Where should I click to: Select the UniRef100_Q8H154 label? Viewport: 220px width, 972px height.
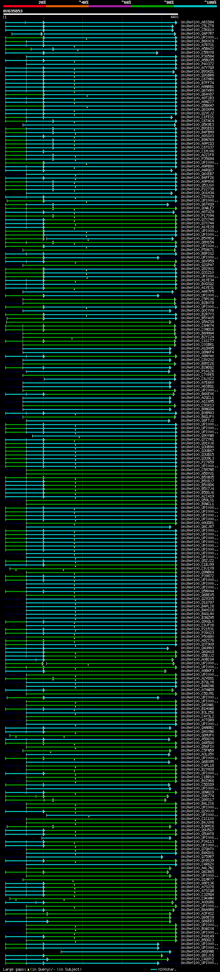tap(197, 242)
